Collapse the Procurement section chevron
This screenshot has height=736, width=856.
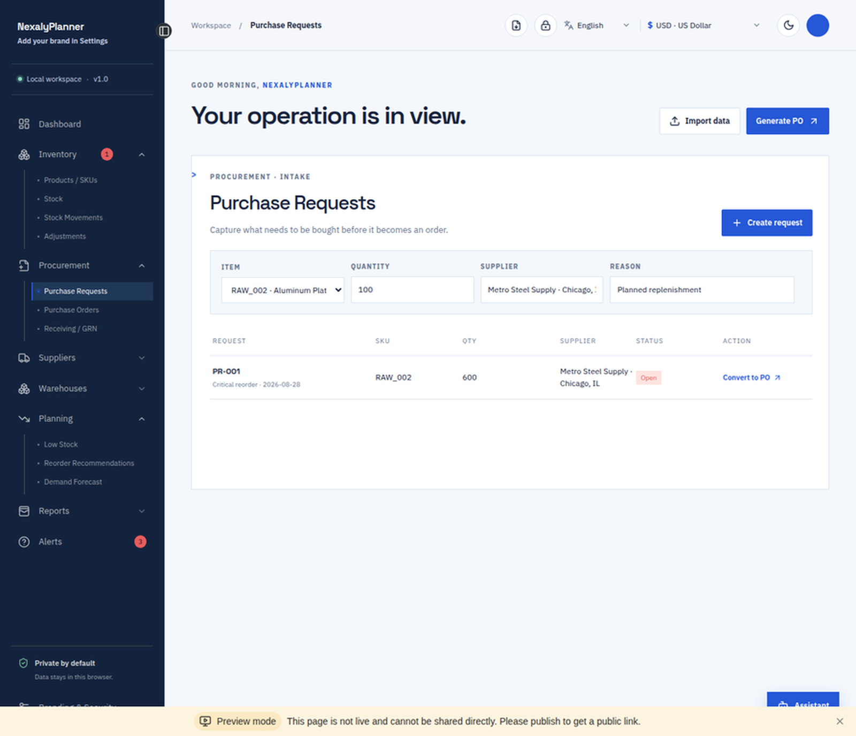coord(142,266)
